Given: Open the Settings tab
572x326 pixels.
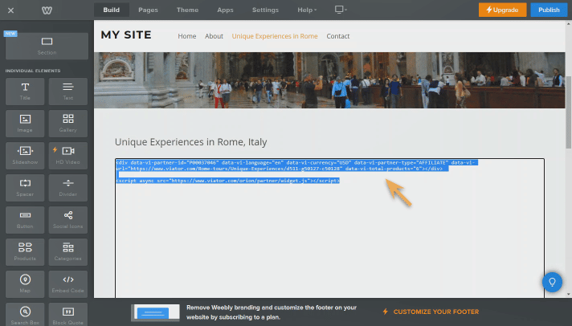Looking at the screenshot, I should (x=265, y=10).
